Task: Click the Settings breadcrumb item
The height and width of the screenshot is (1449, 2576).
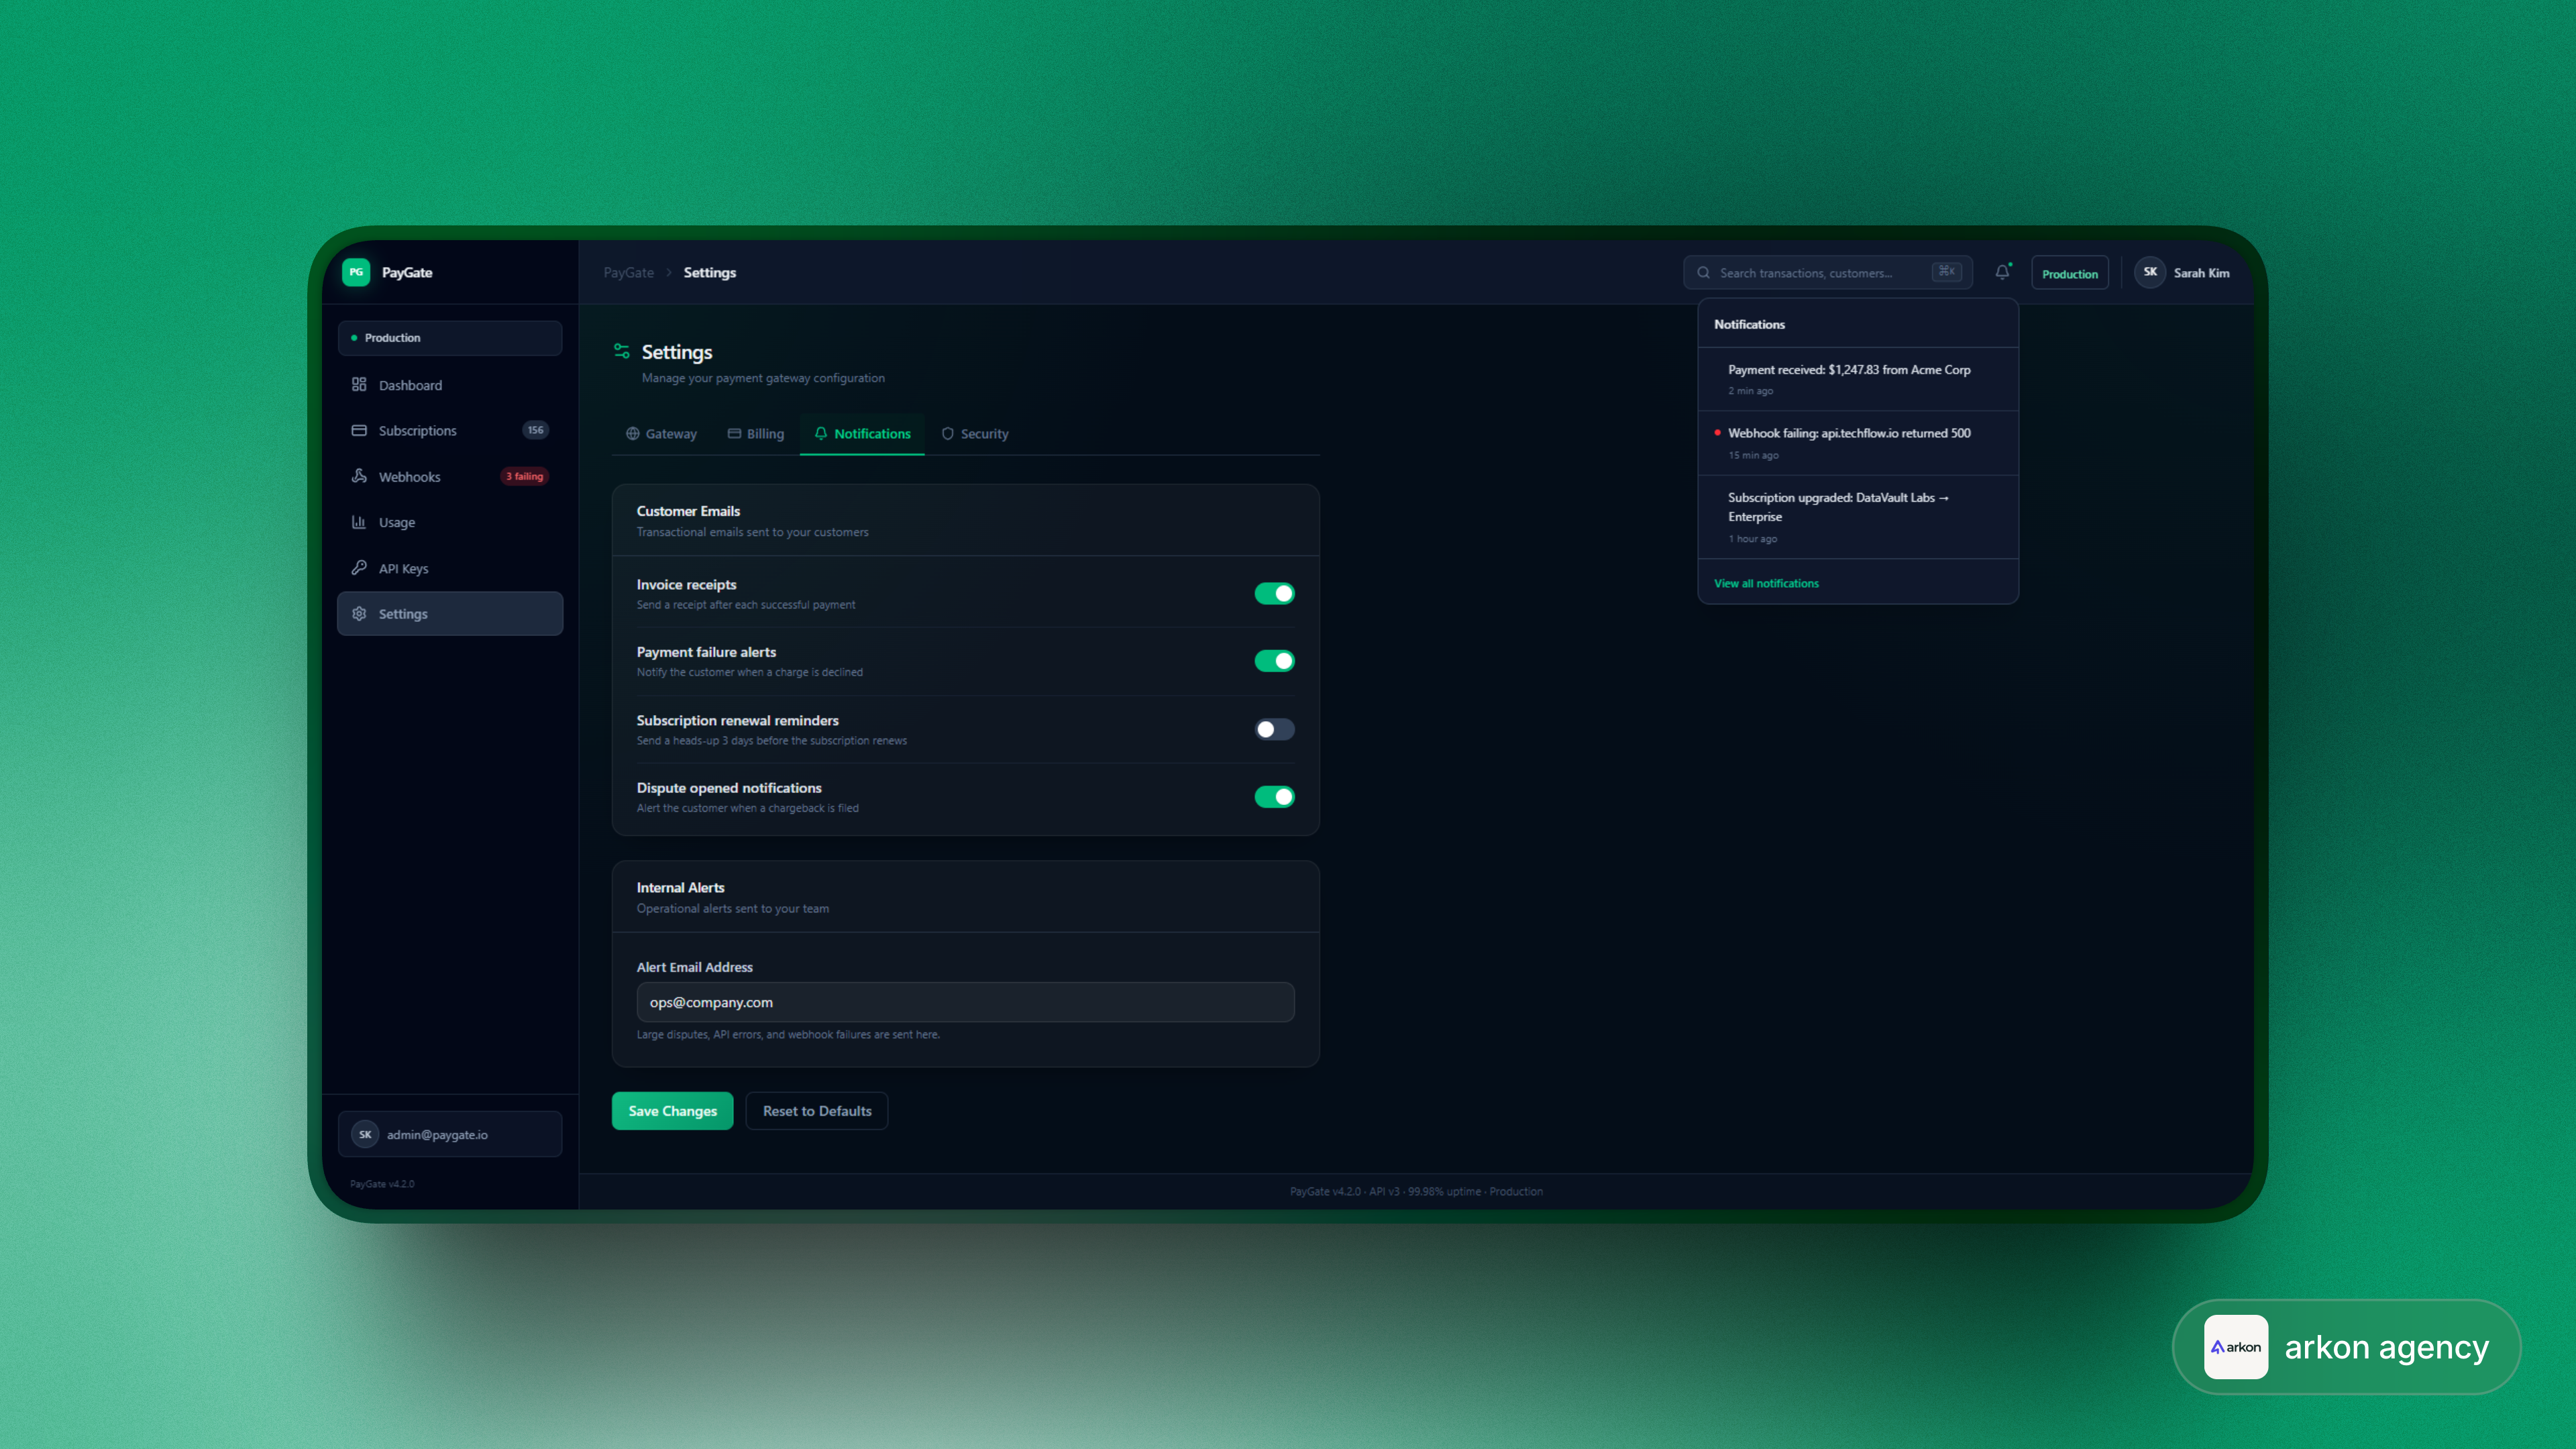Action: tap(709, 272)
